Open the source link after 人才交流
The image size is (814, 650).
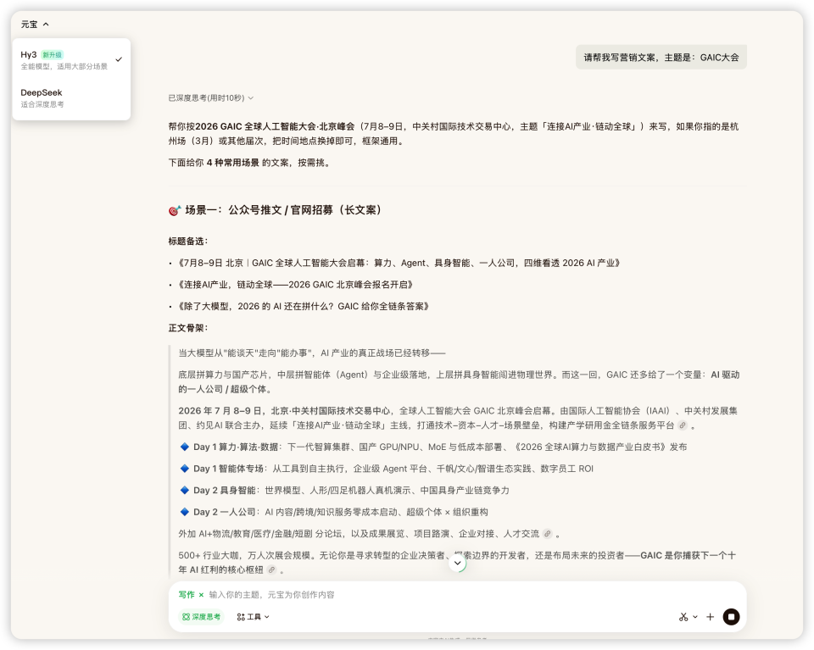point(547,533)
